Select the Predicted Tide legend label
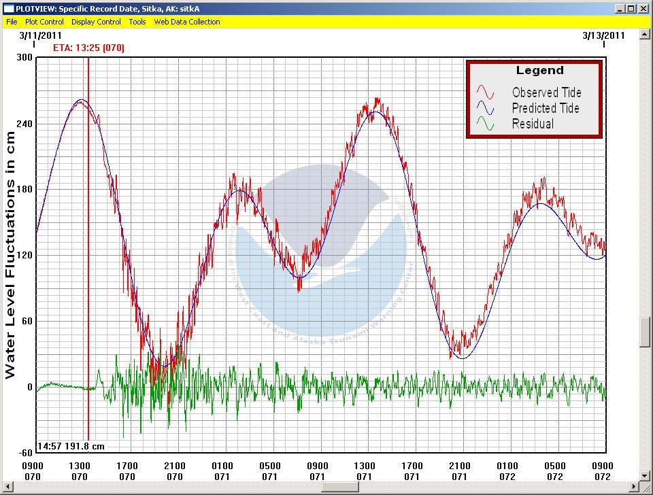The height and width of the screenshot is (495, 653). click(546, 108)
